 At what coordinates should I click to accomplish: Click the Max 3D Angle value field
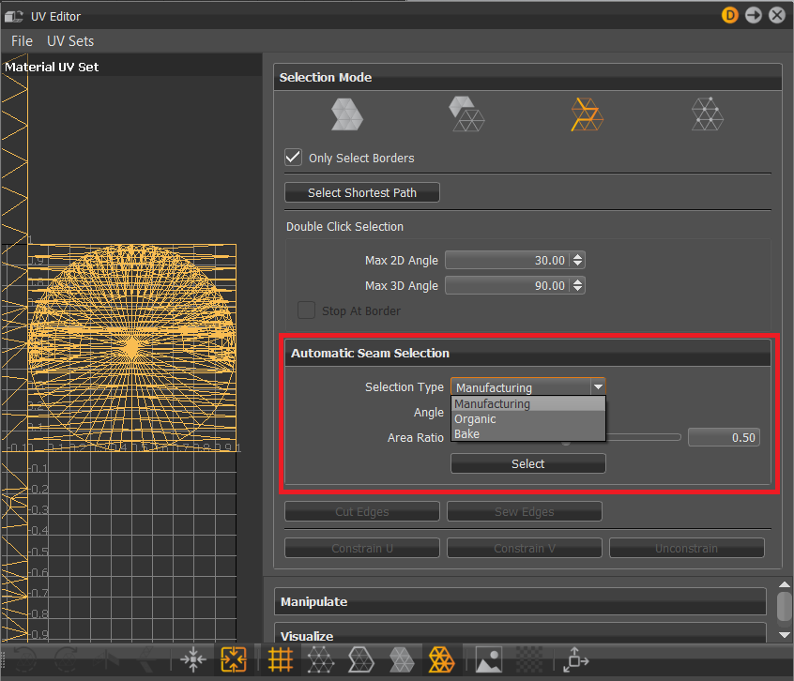[507, 285]
